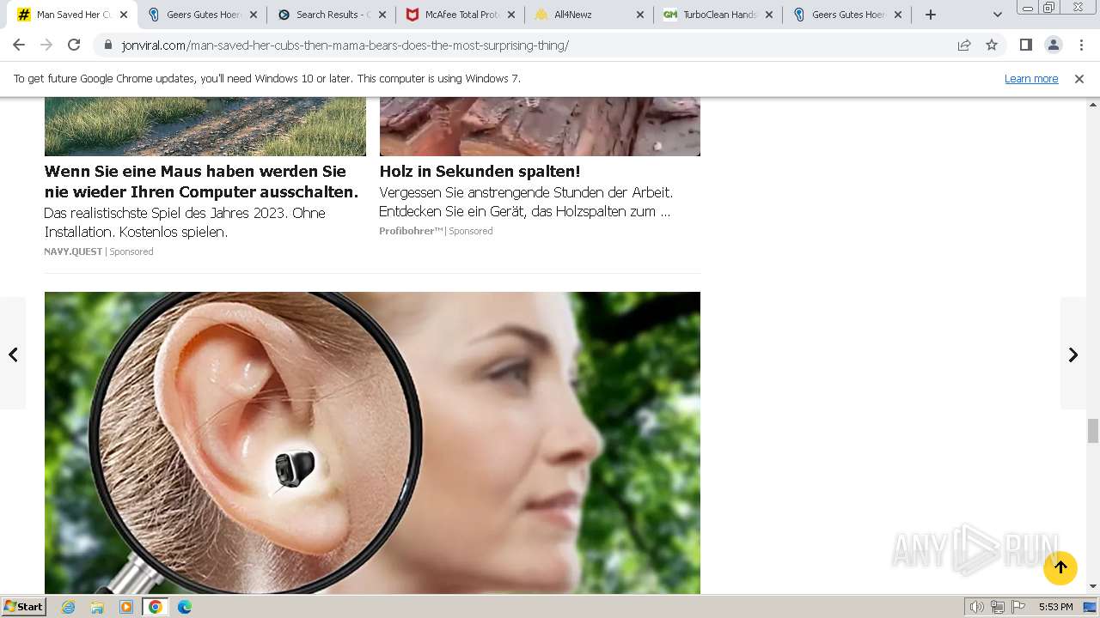Open the wood splitting ad thumbnail
This screenshot has width=1100, height=618.
tap(540, 126)
